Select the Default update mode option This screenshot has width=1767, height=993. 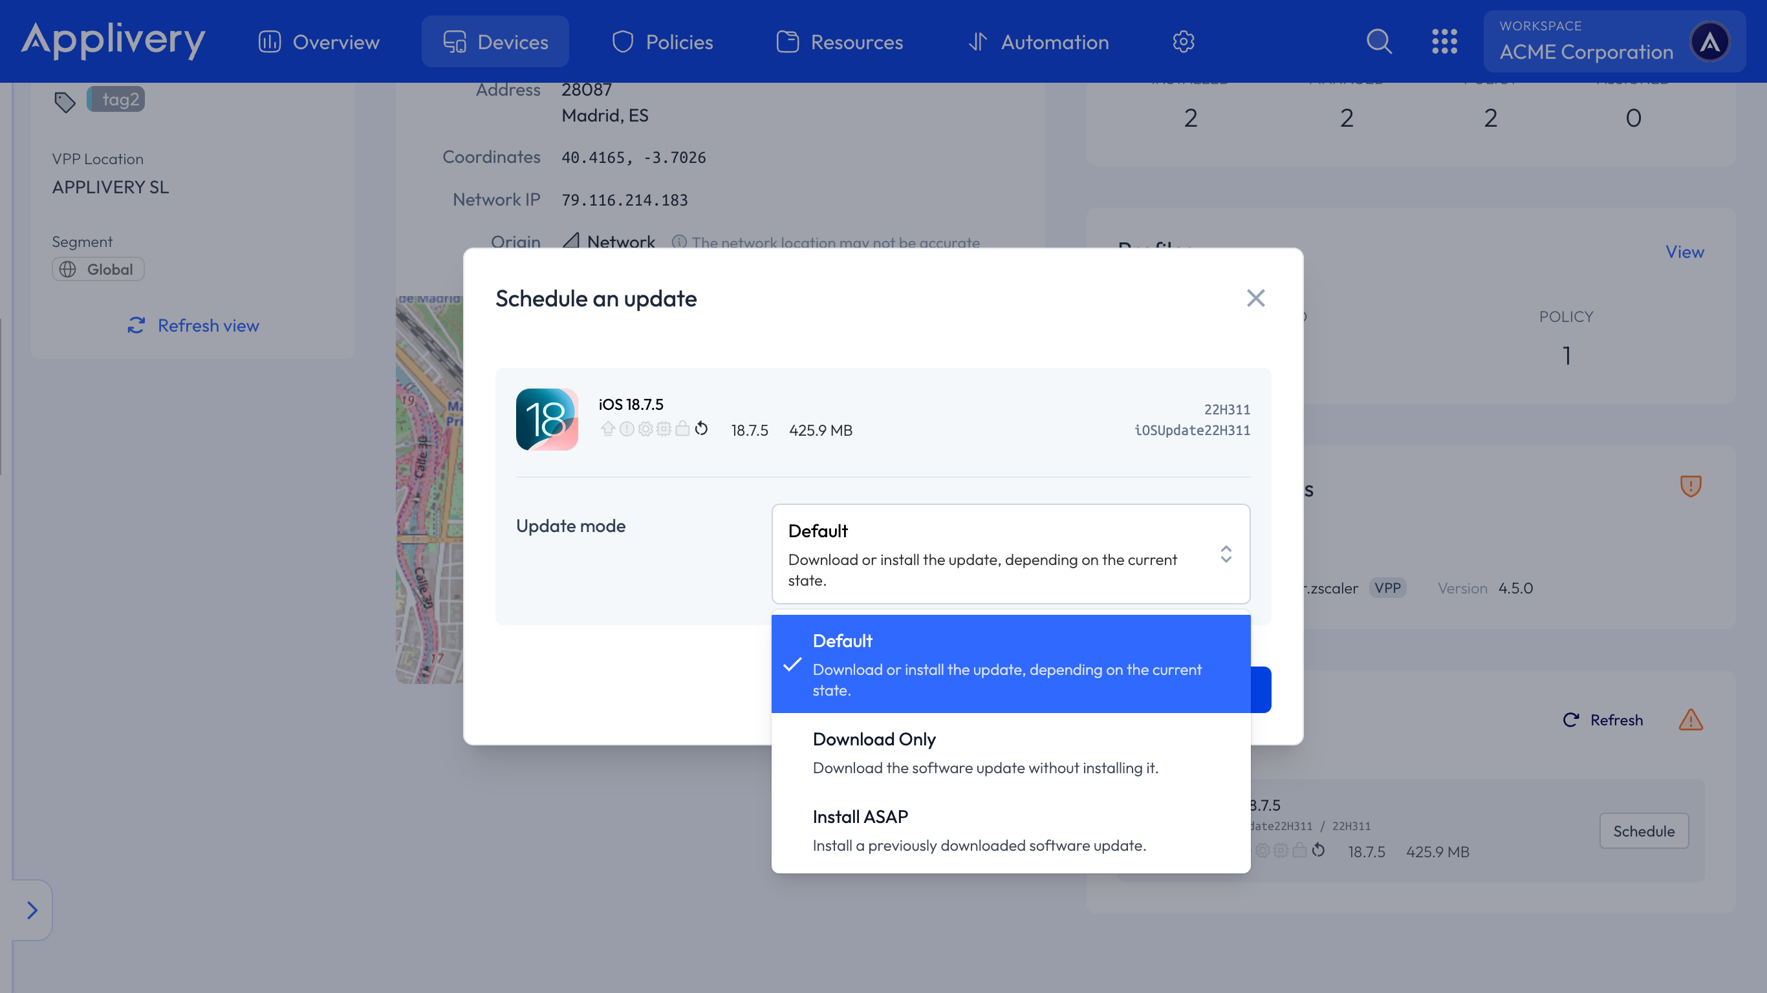1010,663
